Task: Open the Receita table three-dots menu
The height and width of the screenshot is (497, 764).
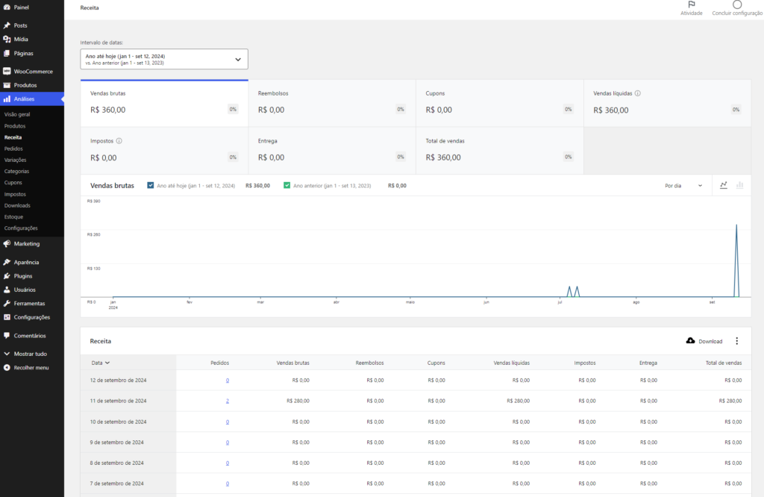Action: pos(736,341)
